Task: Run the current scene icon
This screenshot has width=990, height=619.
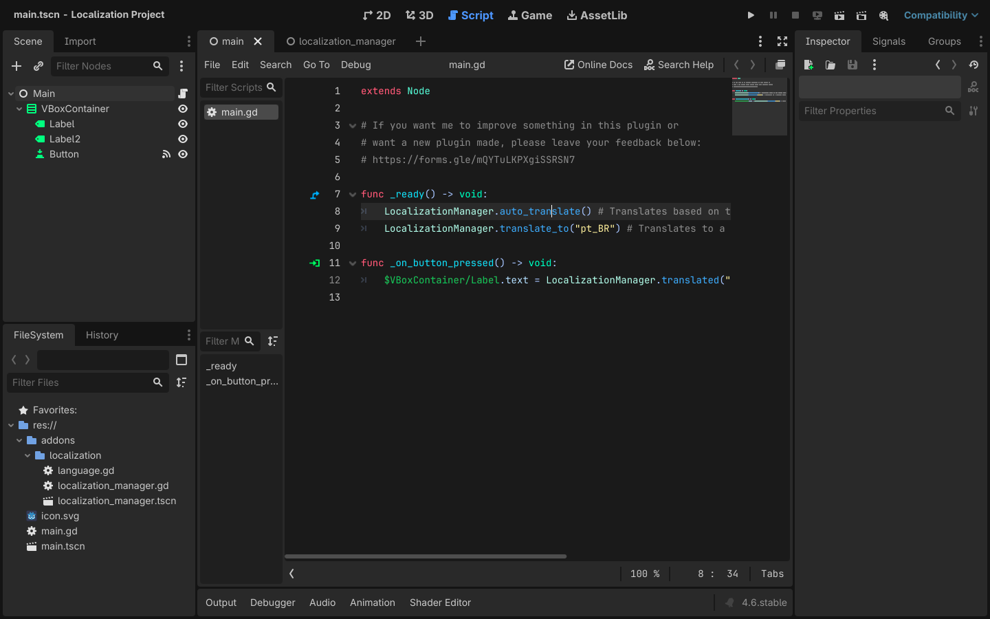Action: point(839,15)
